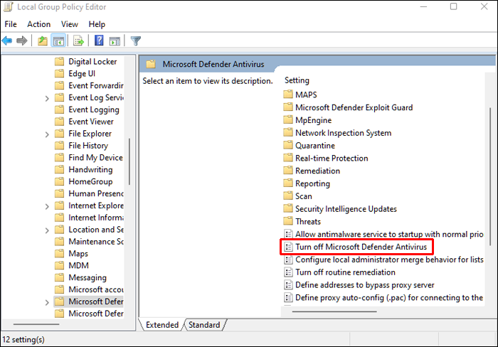Click the Forward arrow toolbar icon
498x347 pixels.
point(22,41)
